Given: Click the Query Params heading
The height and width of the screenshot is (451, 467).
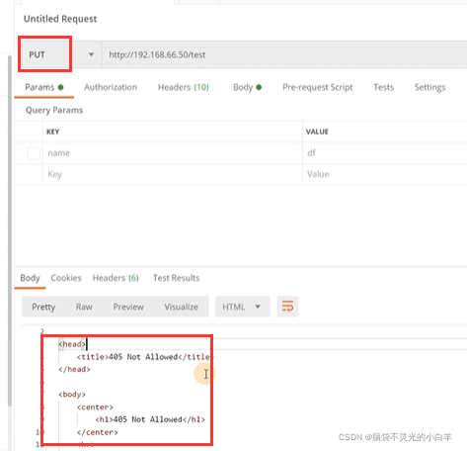Looking at the screenshot, I should click(x=54, y=110).
